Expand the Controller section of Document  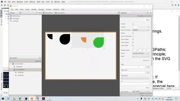pyautogui.click(x=10, y=96)
